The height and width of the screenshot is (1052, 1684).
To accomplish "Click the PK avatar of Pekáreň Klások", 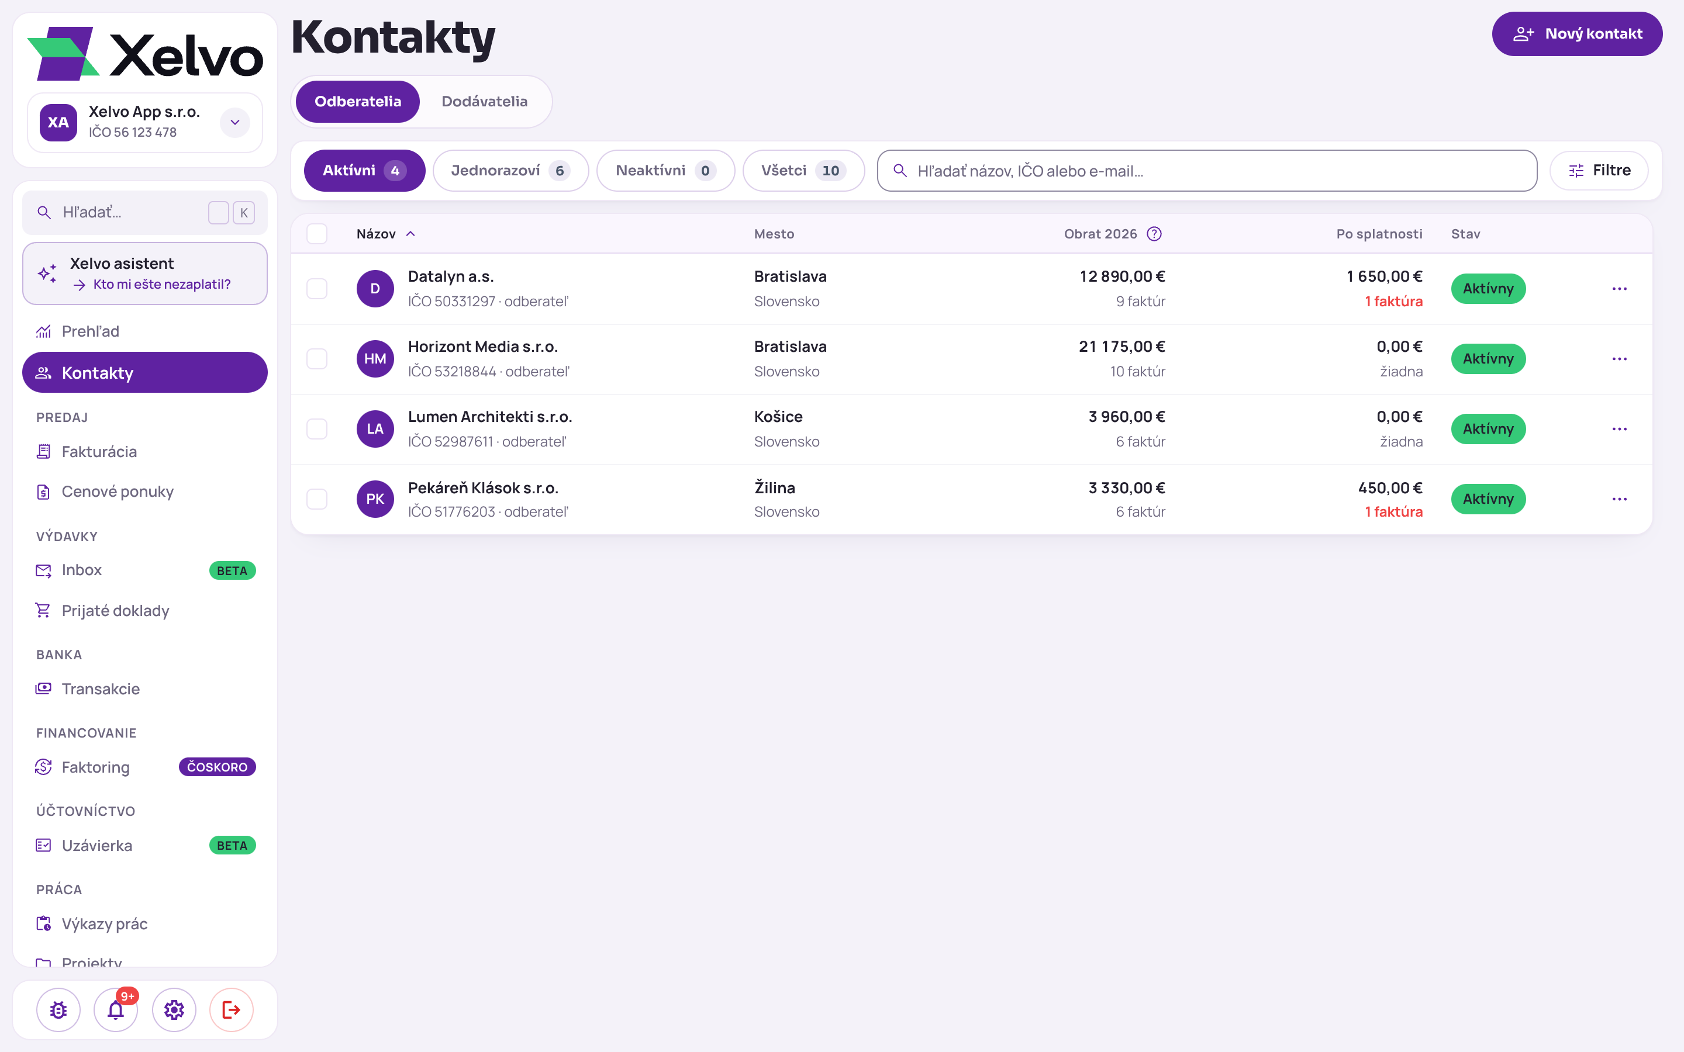I will [x=375, y=500].
